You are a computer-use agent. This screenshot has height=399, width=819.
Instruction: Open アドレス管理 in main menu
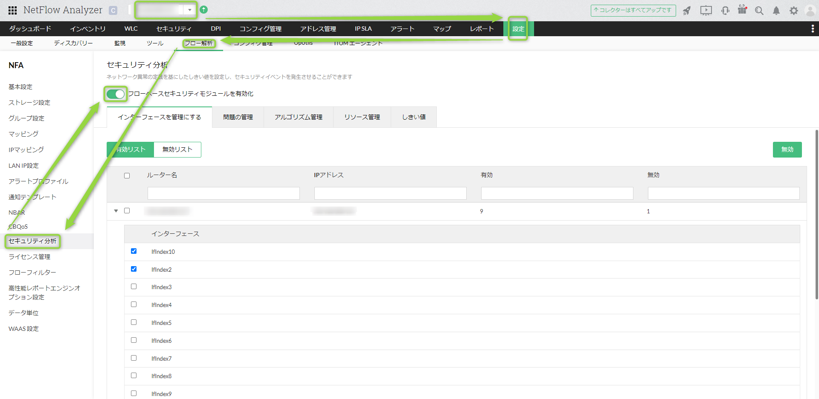click(x=318, y=29)
